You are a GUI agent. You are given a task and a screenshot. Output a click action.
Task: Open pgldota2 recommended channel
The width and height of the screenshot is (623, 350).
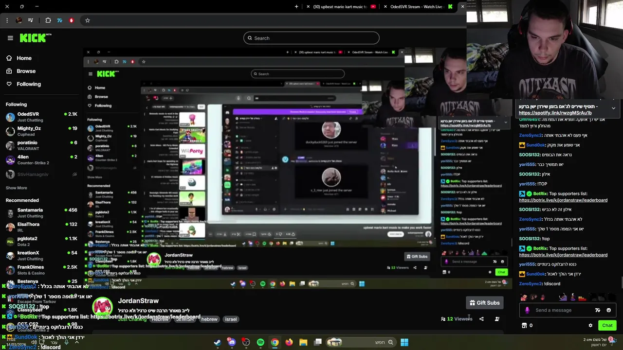click(41, 241)
